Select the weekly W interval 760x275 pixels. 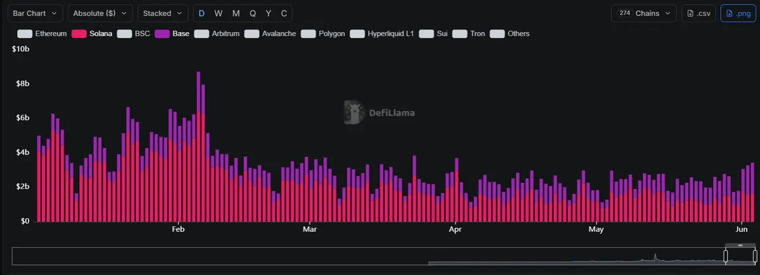click(x=218, y=13)
